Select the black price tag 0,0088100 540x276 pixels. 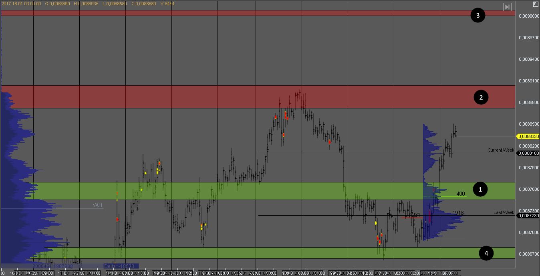528,153
